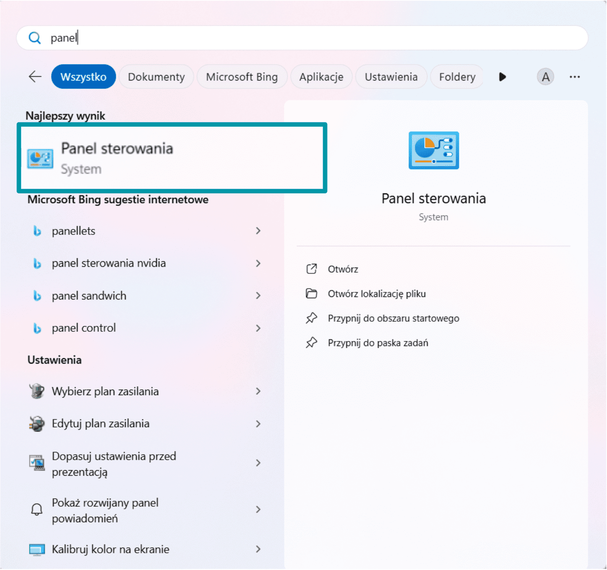This screenshot has width=607, height=570.
Task: Switch to the Ustawienia filter tab
Action: (x=391, y=77)
